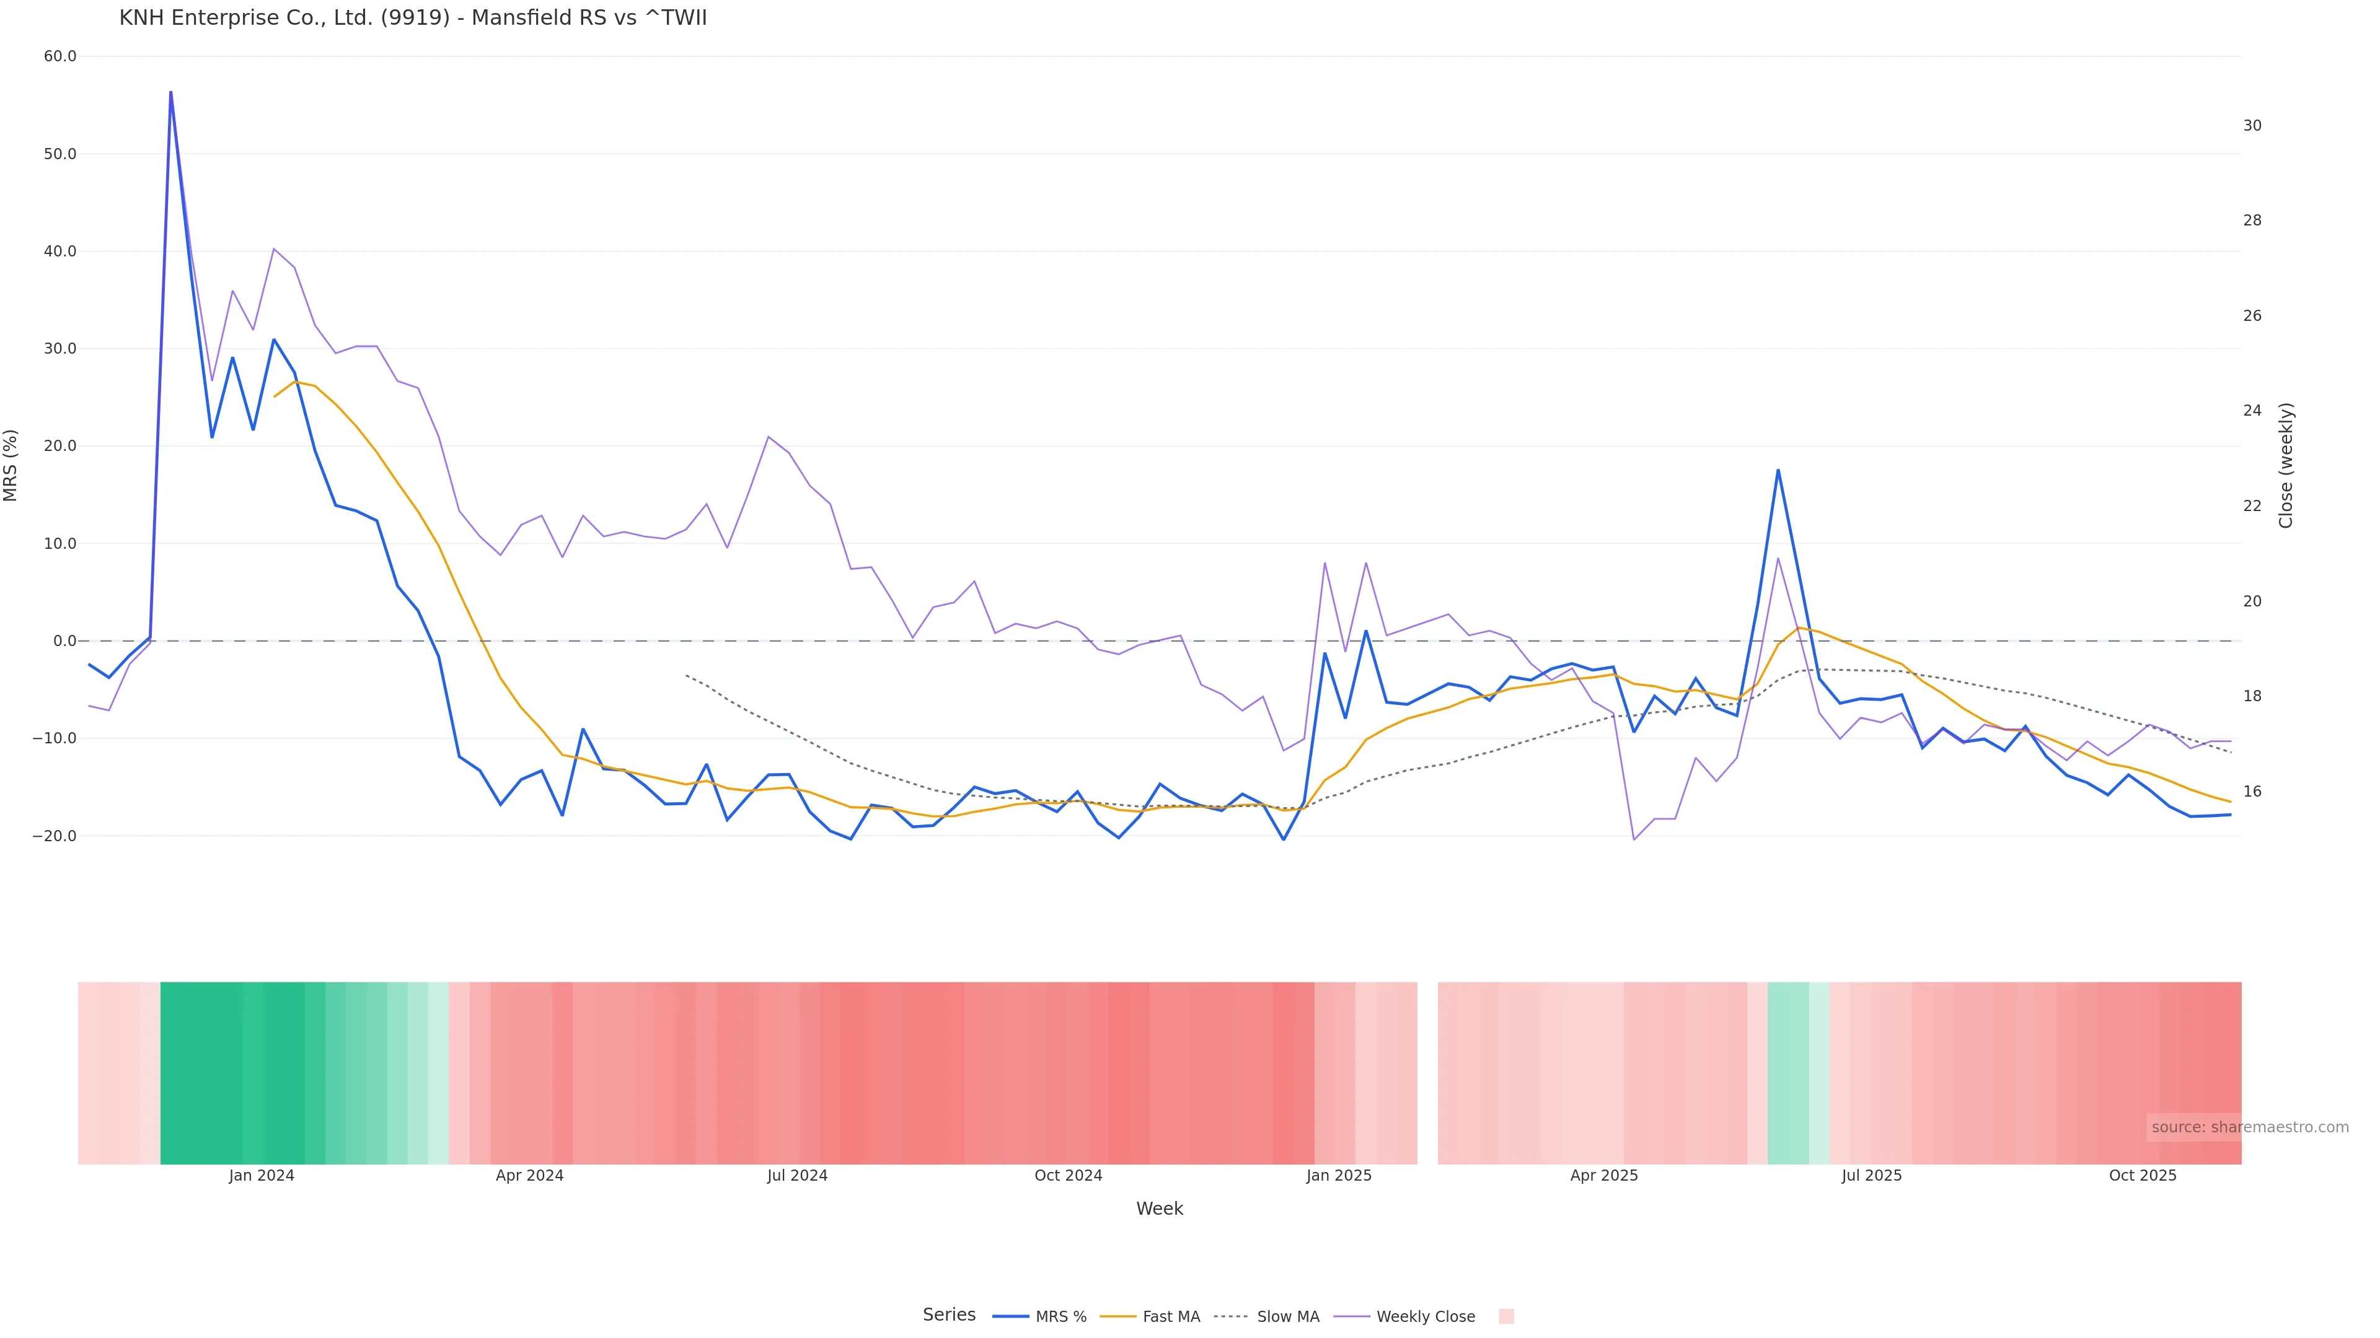Screen dimensions: 2380x1338
Task: Click the Jan 2024 x-axis tick label
Action: click(262, 1176)
